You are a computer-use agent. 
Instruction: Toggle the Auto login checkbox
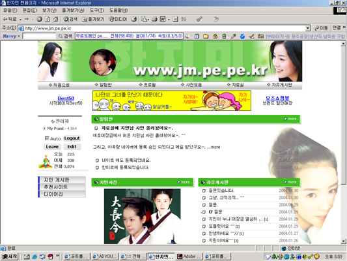[x=47, y=138]
